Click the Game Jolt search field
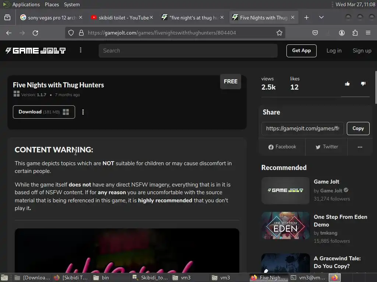 pos(188,51)
